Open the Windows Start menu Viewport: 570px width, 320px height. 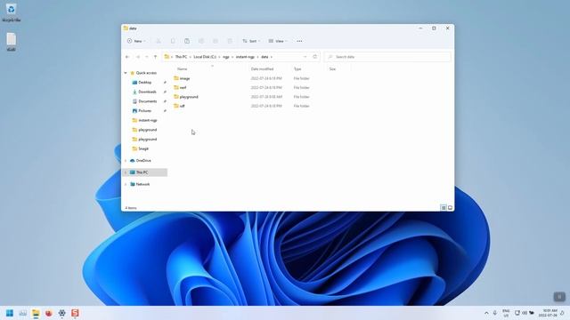tap(10, 313)
